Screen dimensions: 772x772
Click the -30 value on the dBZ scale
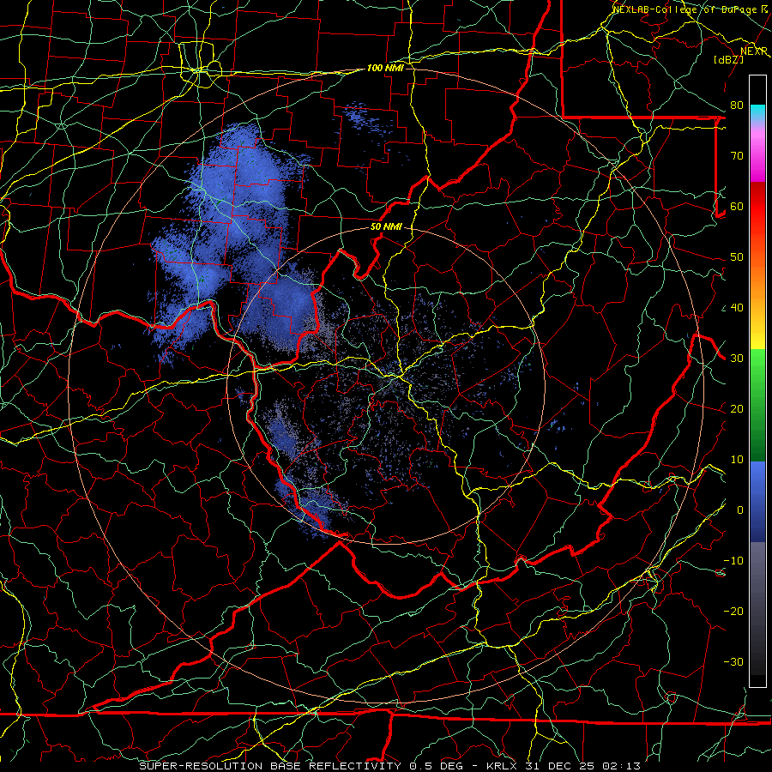pyautogui.click(x=733, y=662)
